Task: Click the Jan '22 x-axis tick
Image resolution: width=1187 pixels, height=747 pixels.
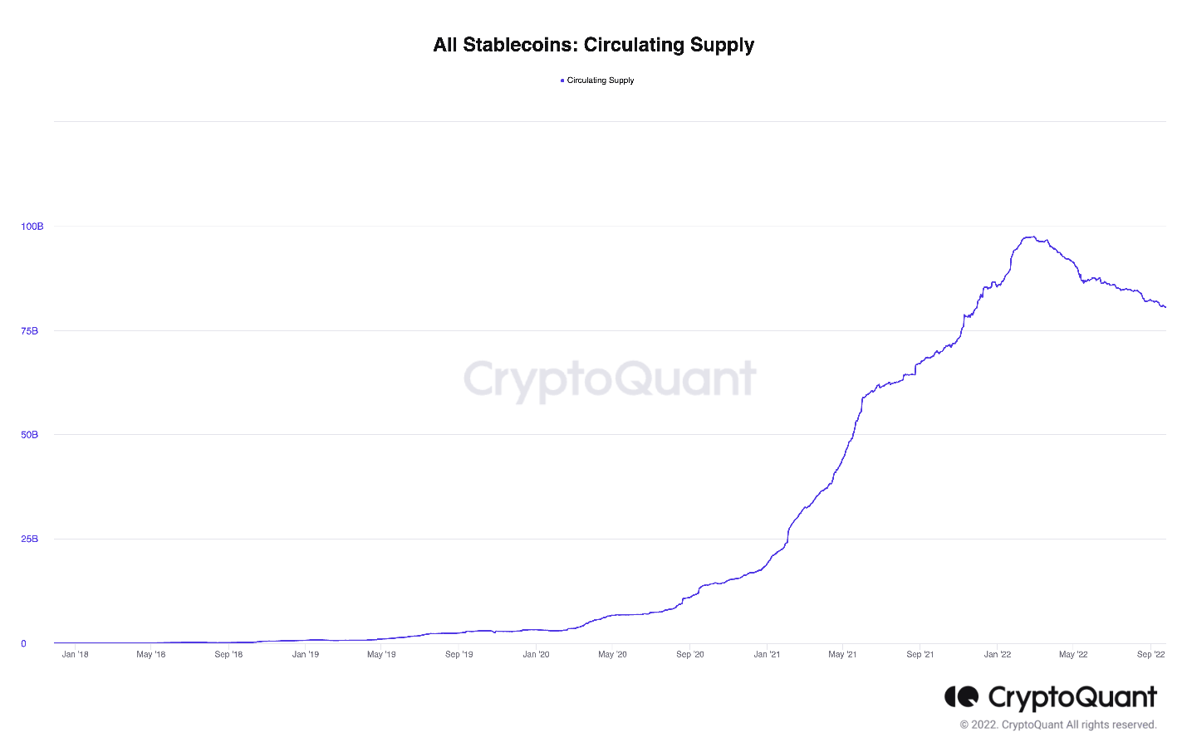Action: click(x=997, y=654)
